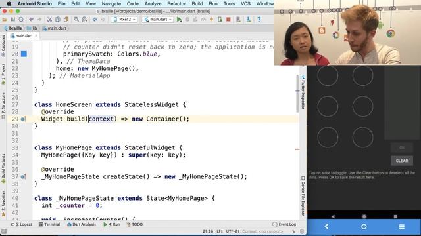Click the OK button in the emulator
421x236 pixels.
[x=402, y=147]
